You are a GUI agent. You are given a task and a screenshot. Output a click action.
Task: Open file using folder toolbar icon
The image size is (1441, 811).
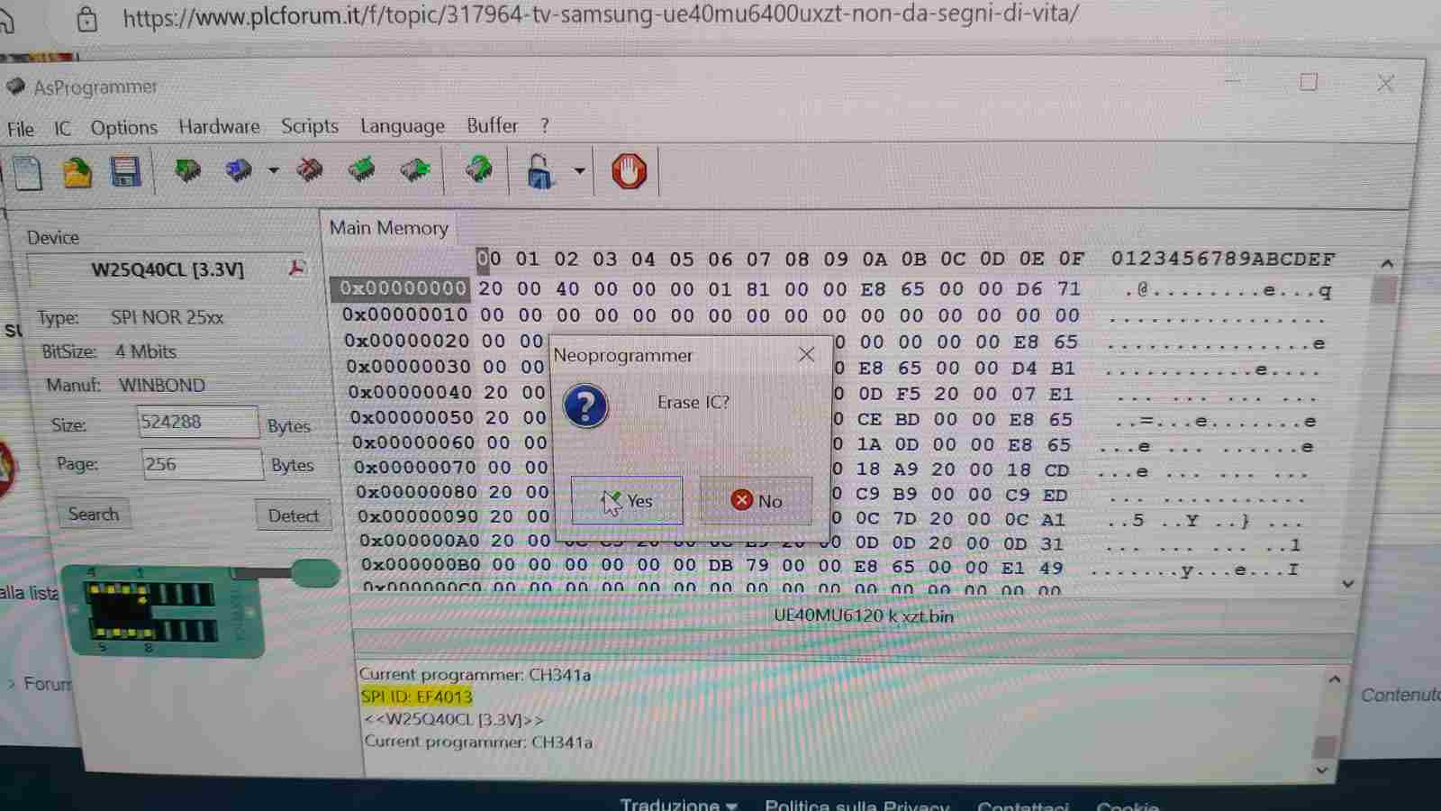click(x=77, y=171)
